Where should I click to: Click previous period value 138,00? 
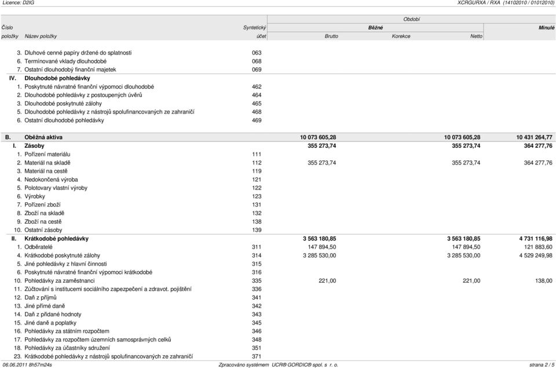(544, 280)
